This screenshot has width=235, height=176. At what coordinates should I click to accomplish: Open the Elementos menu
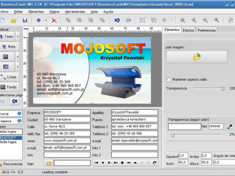36,12
